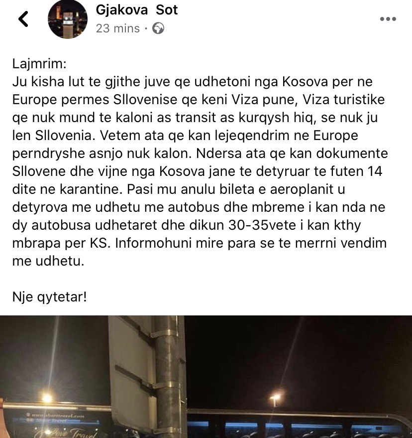Image resolution: width=412 pixels, height=438 pixels.
Task: Tap the sharrtravel.com text on the bus
Action: point(58,416)
